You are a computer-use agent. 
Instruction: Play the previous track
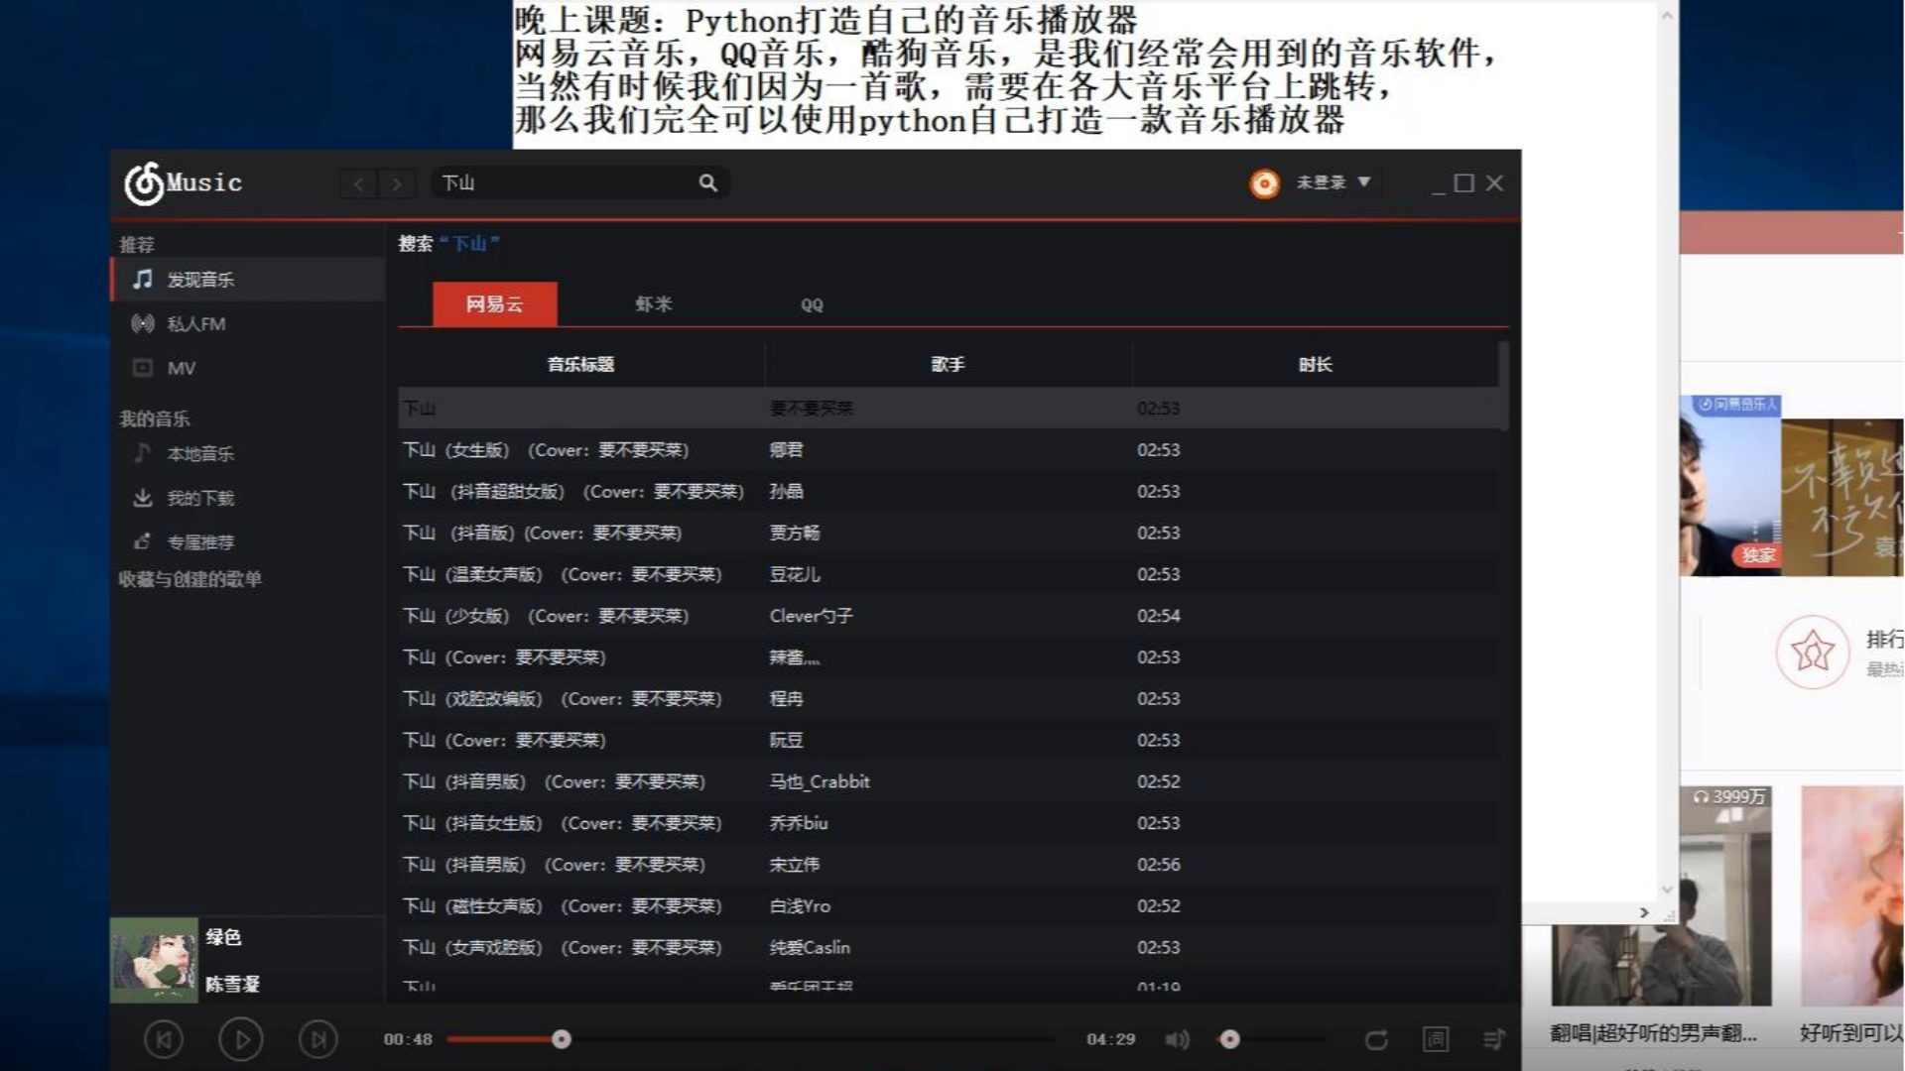coord(164,1039)
